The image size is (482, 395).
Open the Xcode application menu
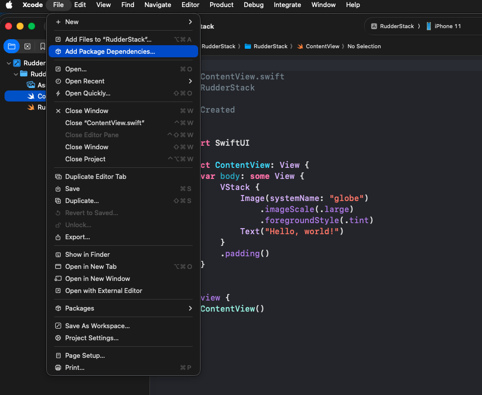33,5
